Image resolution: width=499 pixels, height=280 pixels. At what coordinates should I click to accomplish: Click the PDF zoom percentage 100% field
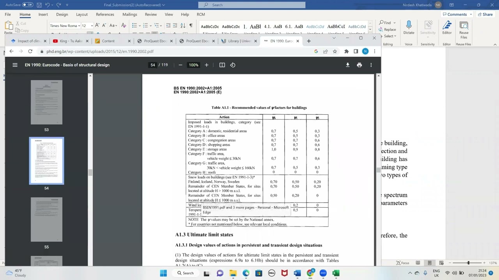194,65
